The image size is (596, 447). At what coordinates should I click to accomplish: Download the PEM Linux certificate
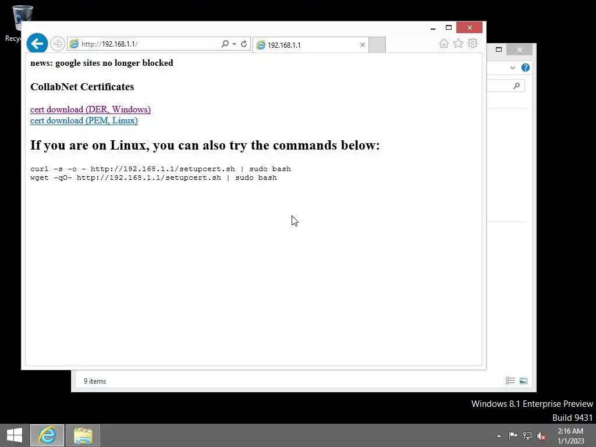(x=84, y=120)
